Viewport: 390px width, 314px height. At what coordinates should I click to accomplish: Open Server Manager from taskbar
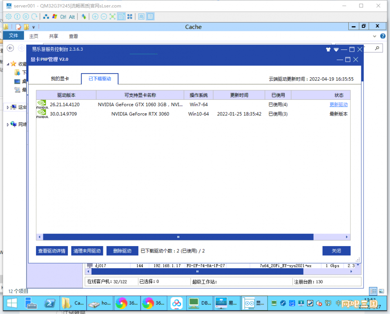click(31, 303)
